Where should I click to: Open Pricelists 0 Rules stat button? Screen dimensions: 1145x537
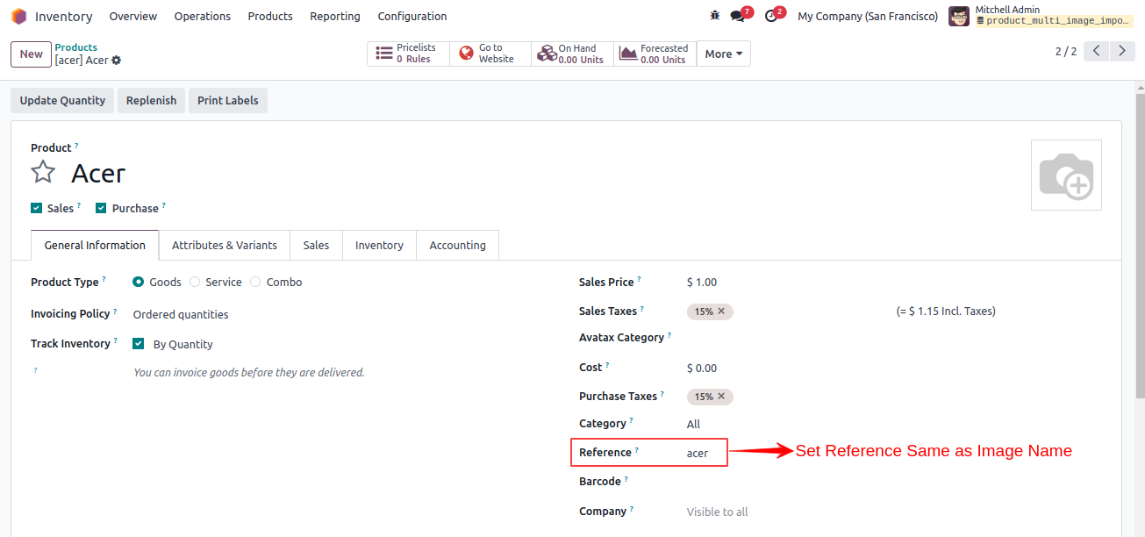click(408, 54)
